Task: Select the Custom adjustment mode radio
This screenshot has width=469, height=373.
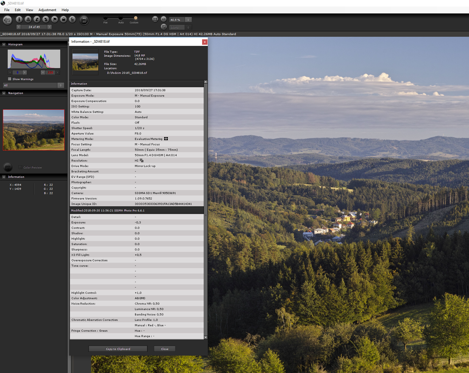Action: point(136,18)
